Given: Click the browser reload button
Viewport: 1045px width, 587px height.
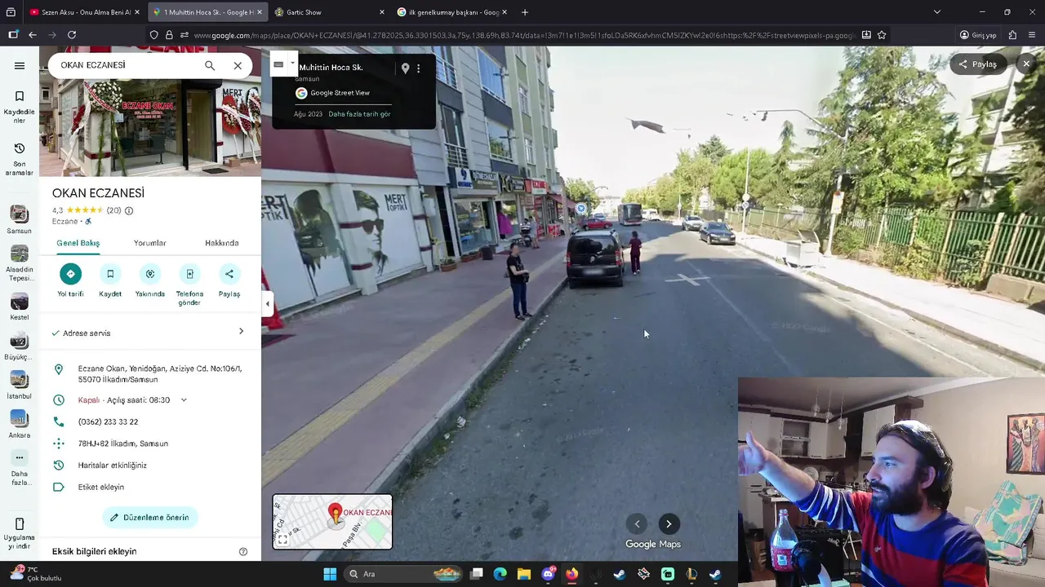Looking at the screenshot, I should click(72, 35).
